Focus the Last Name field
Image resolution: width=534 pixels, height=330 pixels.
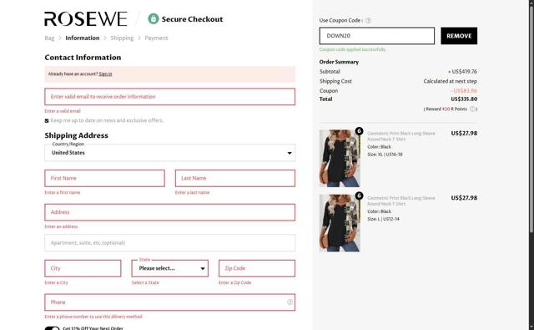pyautogui.click(x=235, y=178)
